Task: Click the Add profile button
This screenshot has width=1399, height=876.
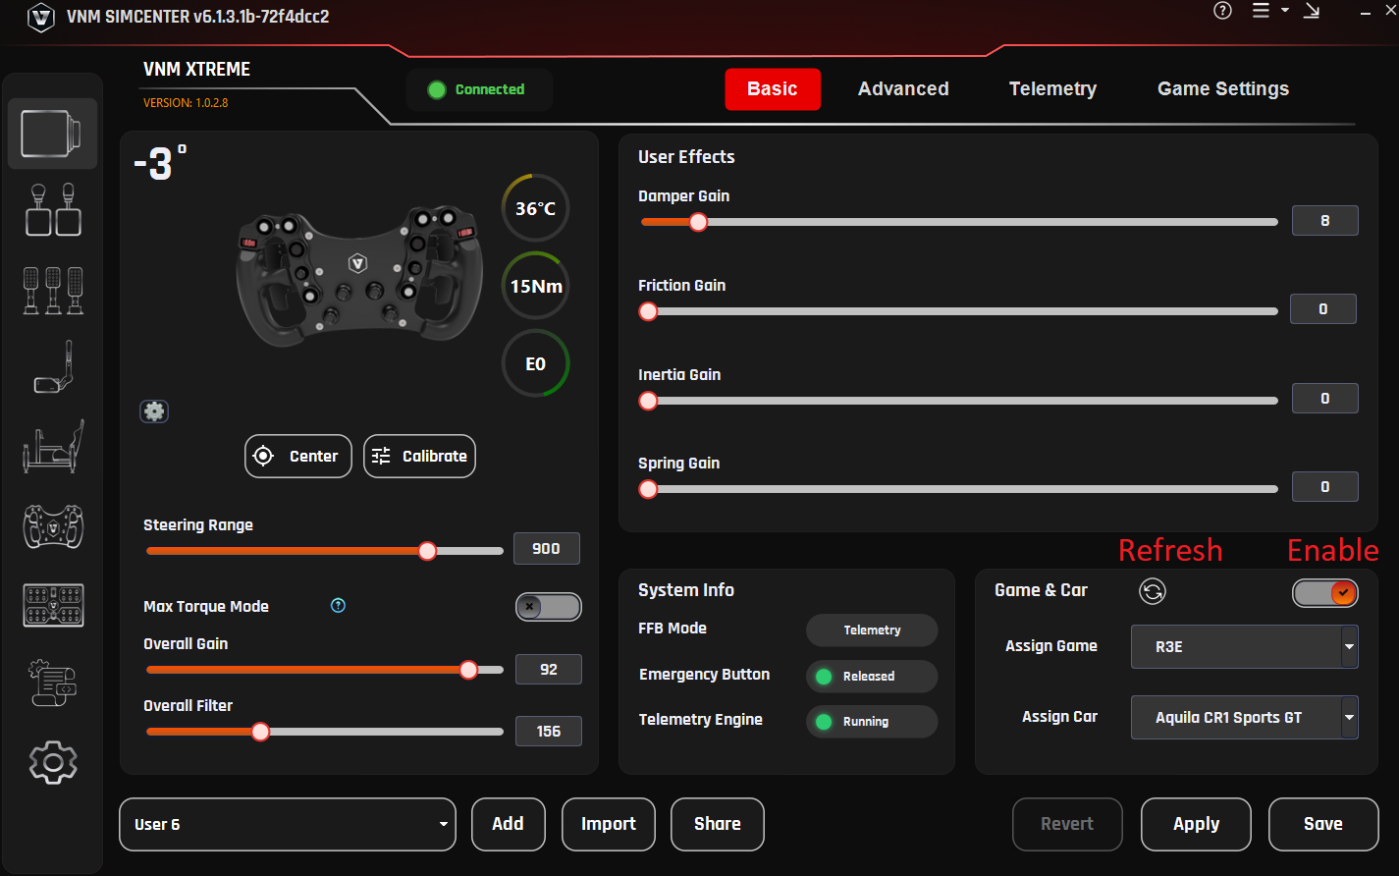Action: point(508,824)
